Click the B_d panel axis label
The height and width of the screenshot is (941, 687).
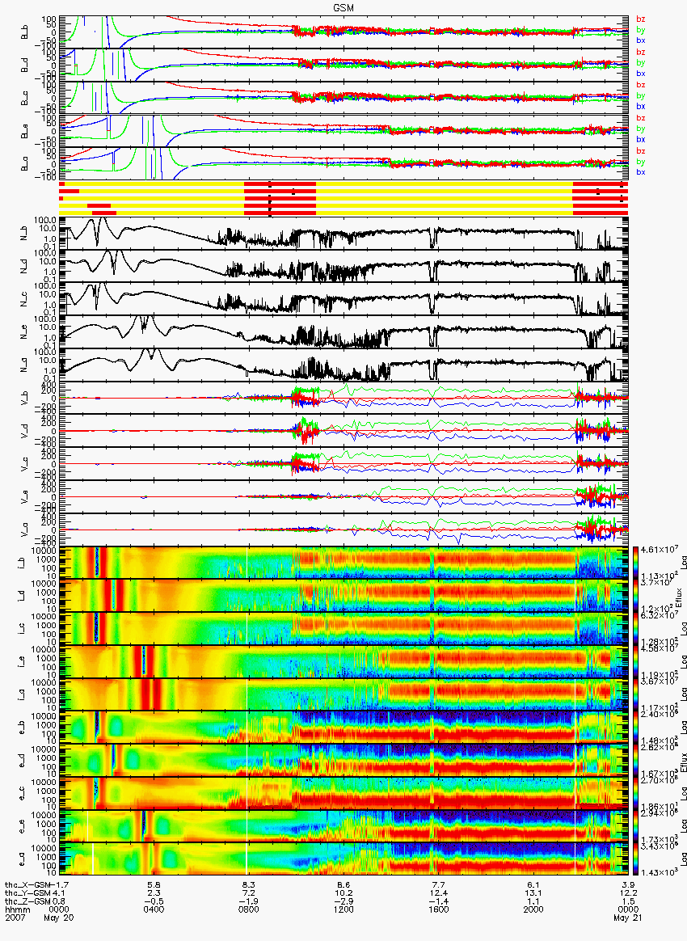pos(24,65)
